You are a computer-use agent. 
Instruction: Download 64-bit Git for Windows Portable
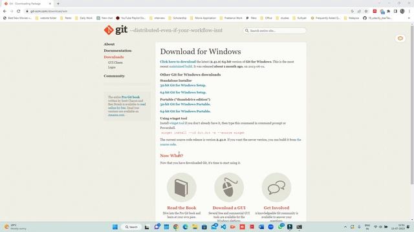pyautogui.click(x=185, y=111)
